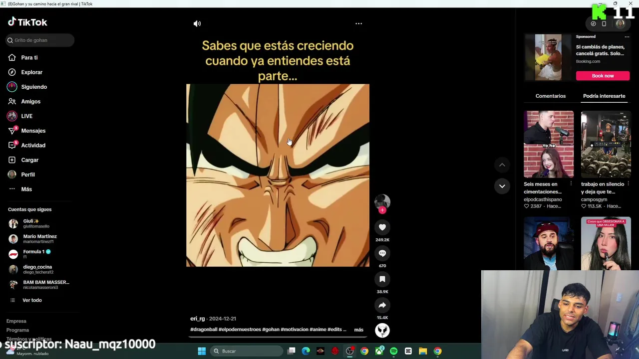Expand the caption with 'más'
Viewport: 639px width, 359px height.
358,330
